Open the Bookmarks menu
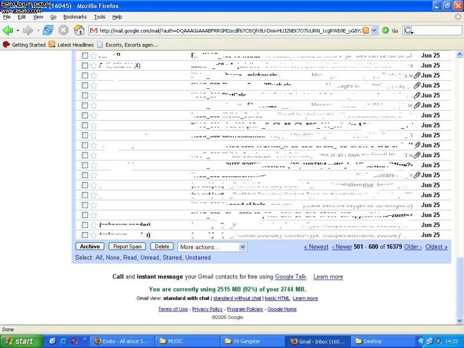Image resolution: width=464 pixels, height=348 pixels. point(75,17)
